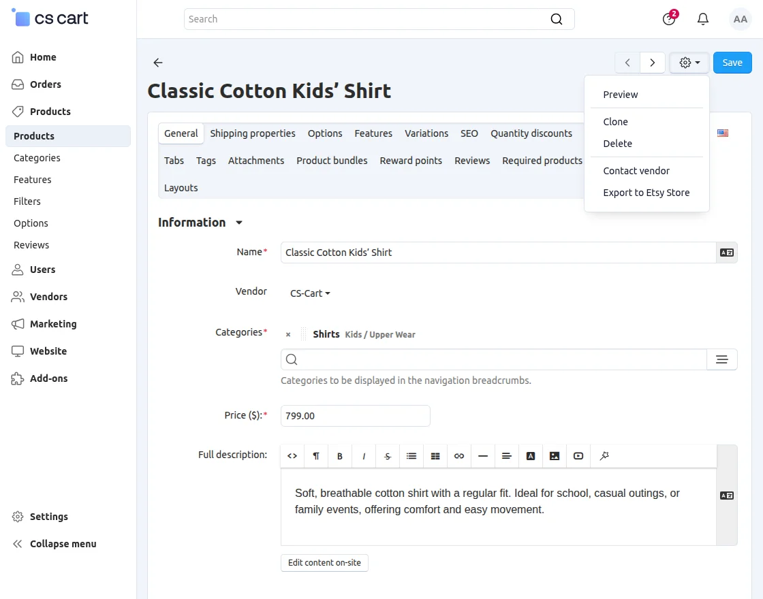This screenshot has width=763, height=599.
Task: Open Categories in the sidebar
Action: point(37,158)
